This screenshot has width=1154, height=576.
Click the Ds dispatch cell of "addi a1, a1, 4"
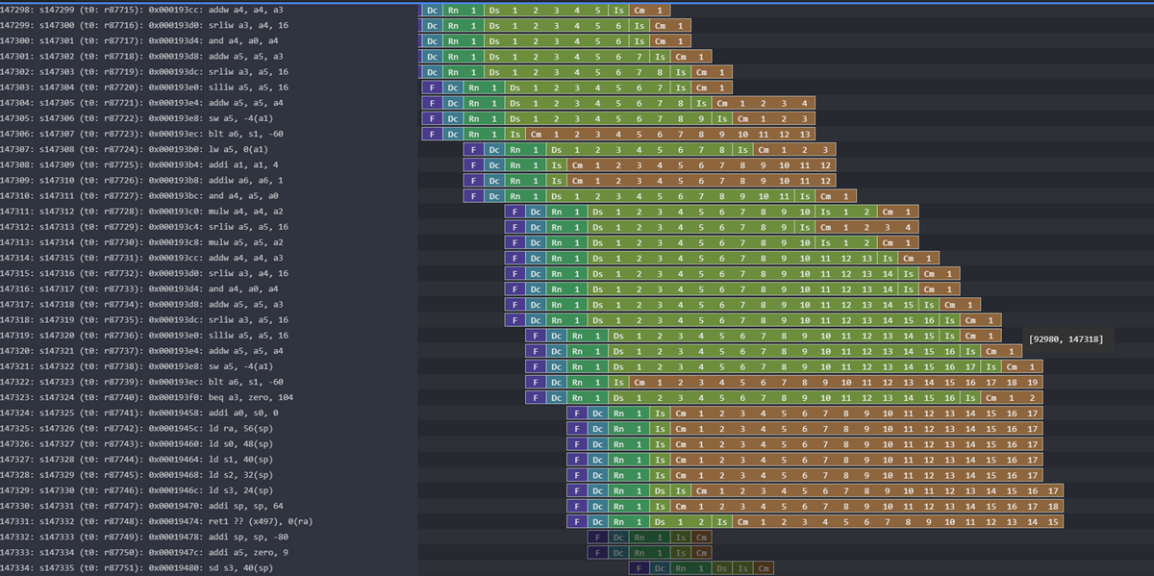coord(556,164)
